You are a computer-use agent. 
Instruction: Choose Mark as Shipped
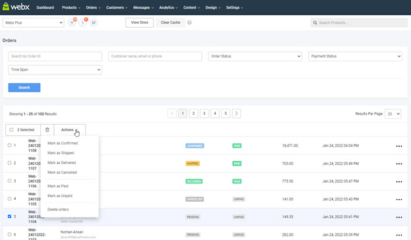(x=61, y=153)
